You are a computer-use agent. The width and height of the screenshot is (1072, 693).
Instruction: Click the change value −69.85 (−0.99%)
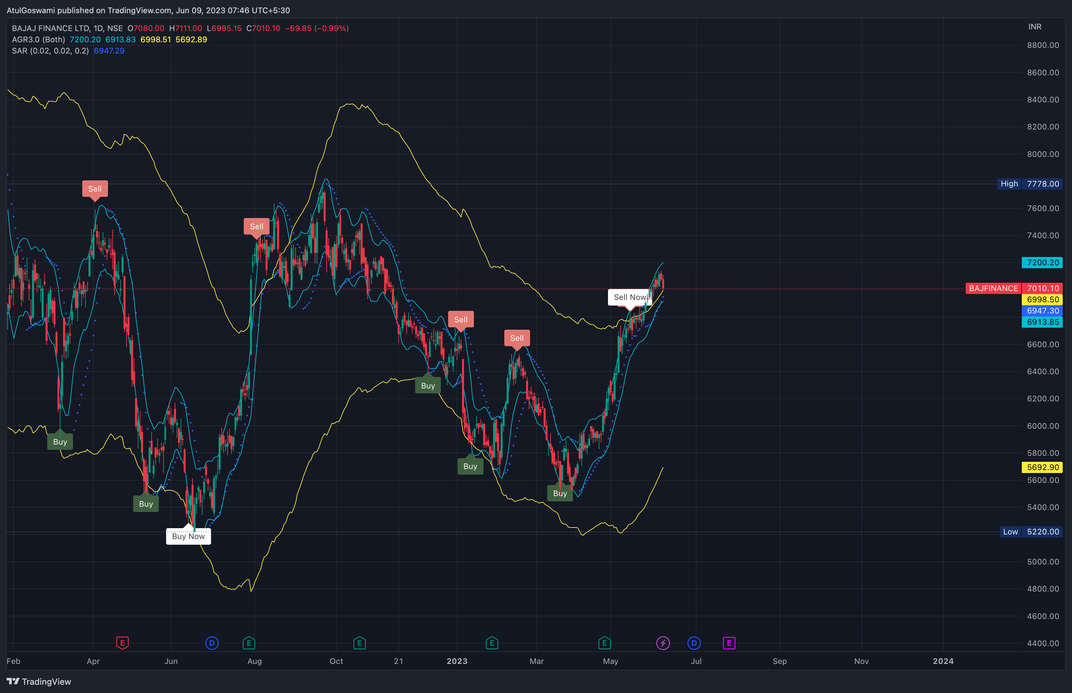(x=317, y=28)
